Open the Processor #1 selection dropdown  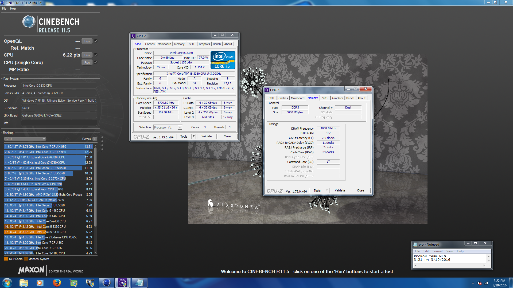(x=168, y=127)
